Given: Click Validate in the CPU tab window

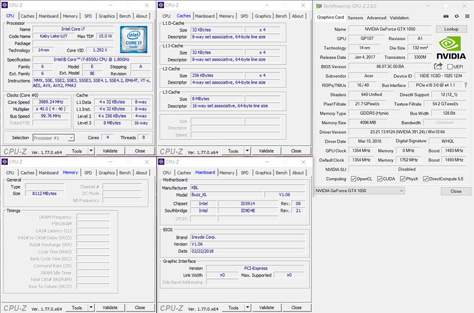Looking at the screenshot, I should 110,151.
